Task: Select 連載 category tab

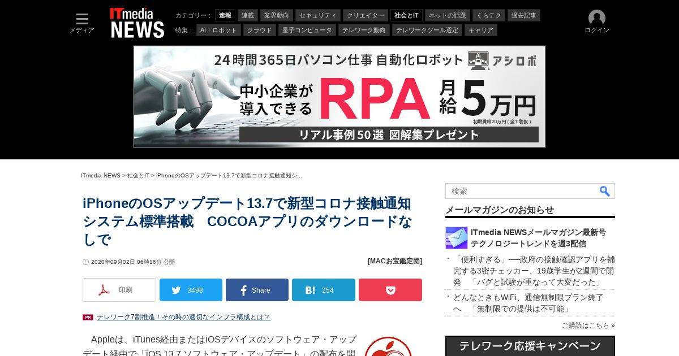Action: point(248,15)
